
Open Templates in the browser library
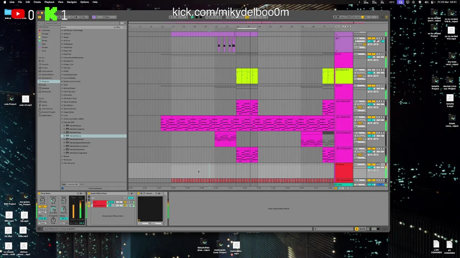click(46, 92)
